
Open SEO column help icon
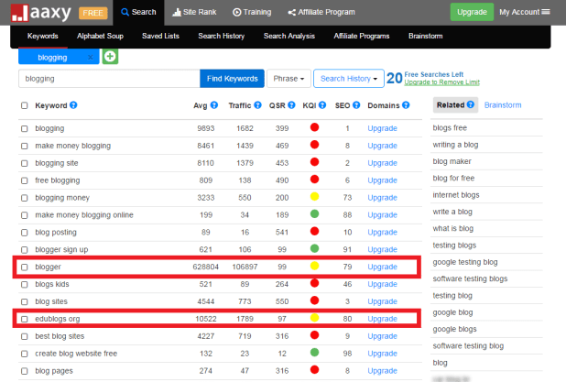pyautogui.click(x=356, y=105)
